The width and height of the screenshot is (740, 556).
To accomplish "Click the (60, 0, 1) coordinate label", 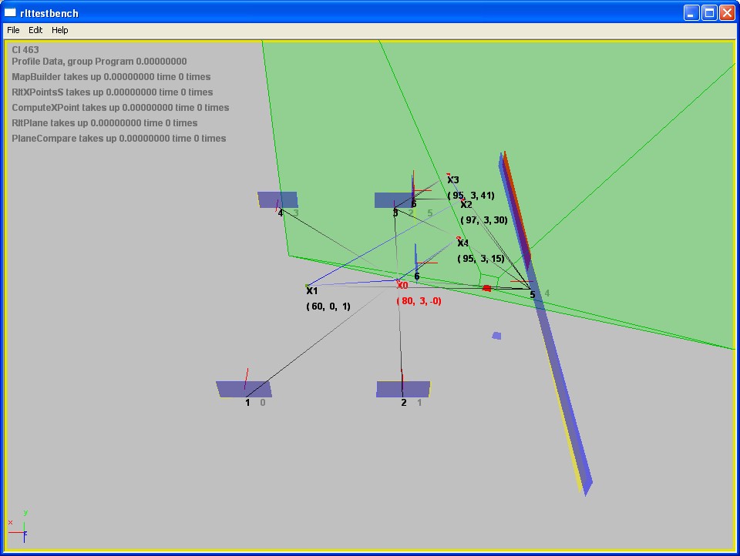I will [328, 306].
